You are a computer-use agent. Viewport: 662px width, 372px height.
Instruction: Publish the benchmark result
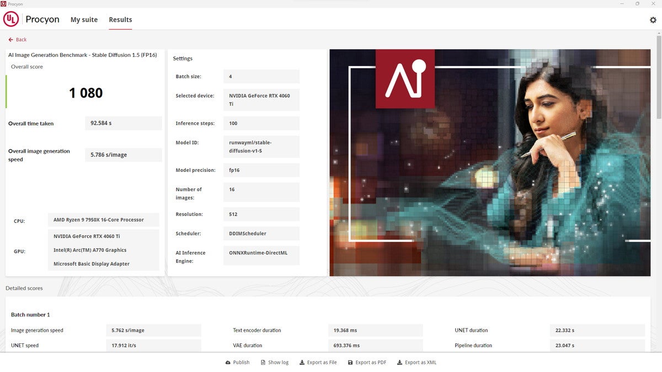tap(237, 362)
